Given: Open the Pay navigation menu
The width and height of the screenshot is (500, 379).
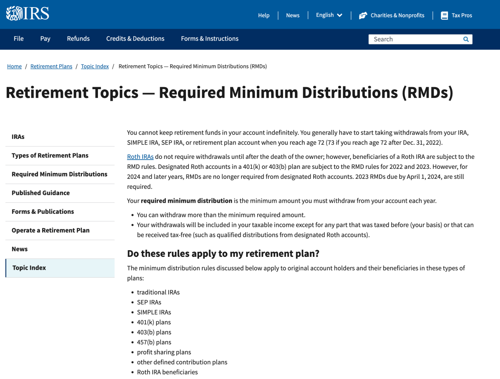Looking at the screenshot, I should [x=45, y=39].
